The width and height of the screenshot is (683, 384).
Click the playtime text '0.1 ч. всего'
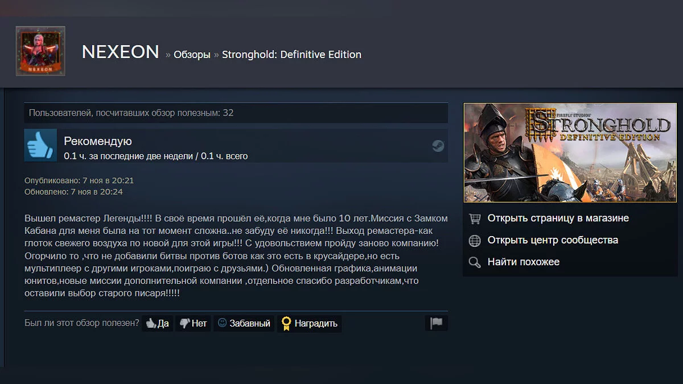224,156
